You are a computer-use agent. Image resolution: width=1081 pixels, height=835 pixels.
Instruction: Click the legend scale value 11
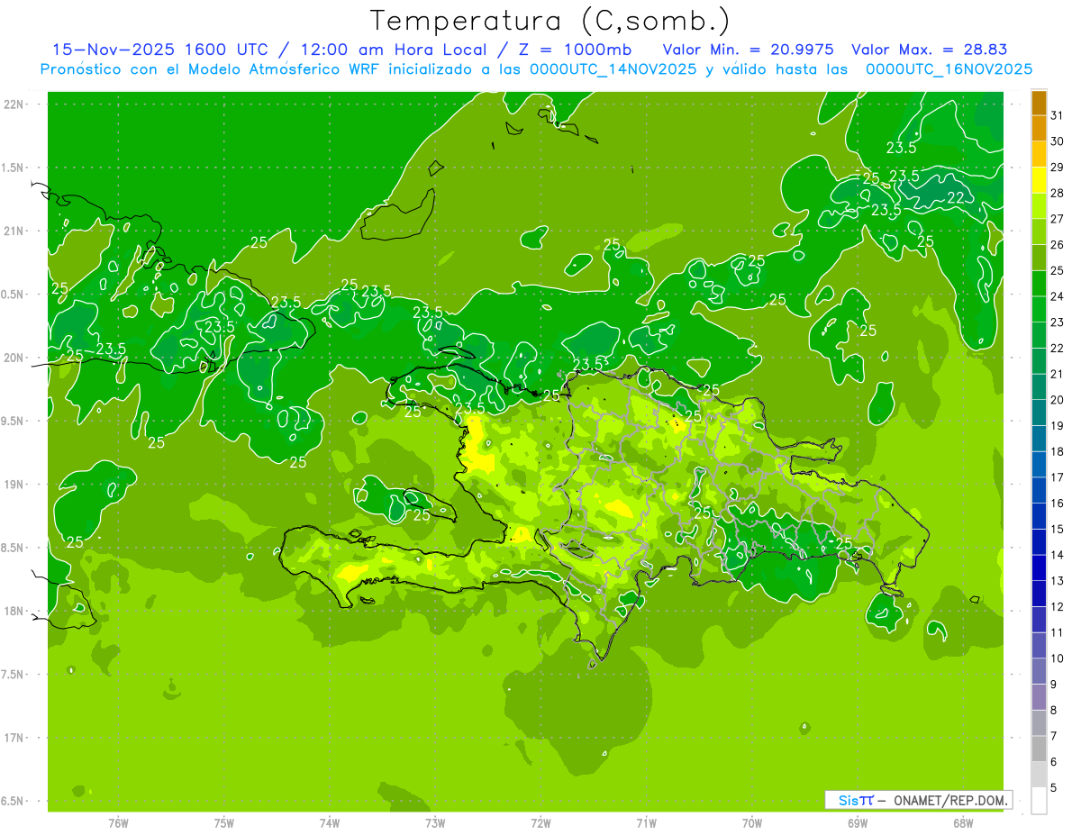point(1057,632)
